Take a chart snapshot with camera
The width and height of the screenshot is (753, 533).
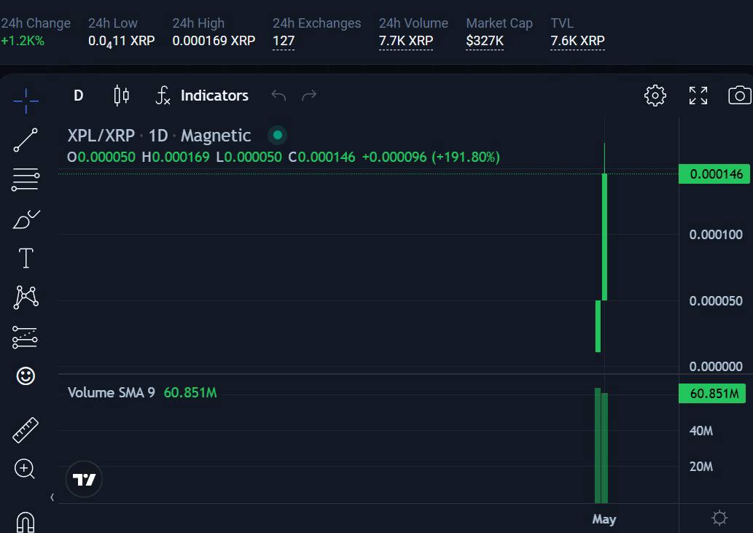click(739, 96)
